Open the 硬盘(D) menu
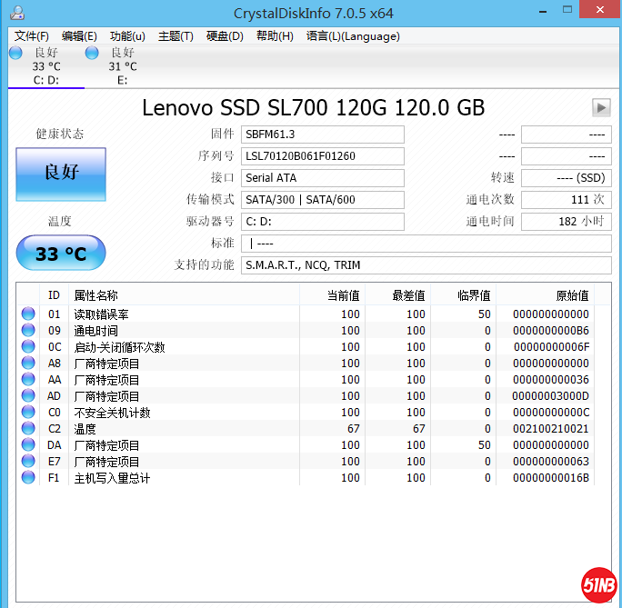 (x=225, y=36)
